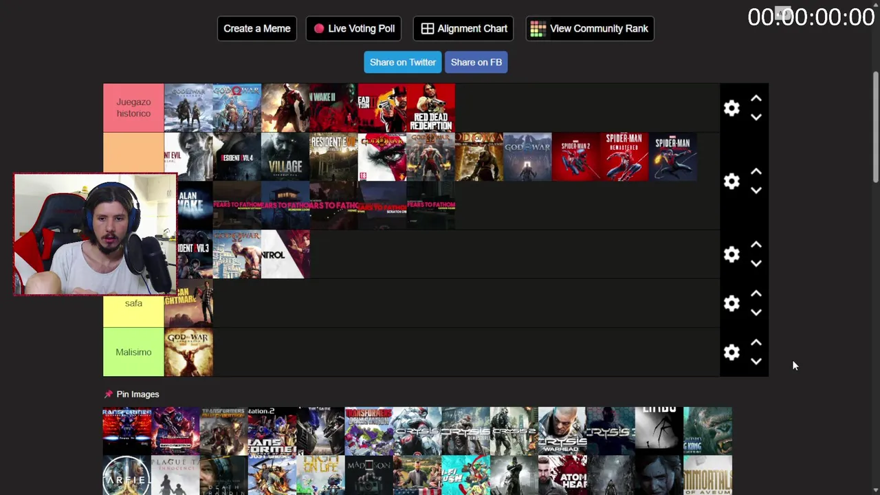The width and height of the screenshot is (880, 495).
Task: Share on FB
Action: point(476,62)
